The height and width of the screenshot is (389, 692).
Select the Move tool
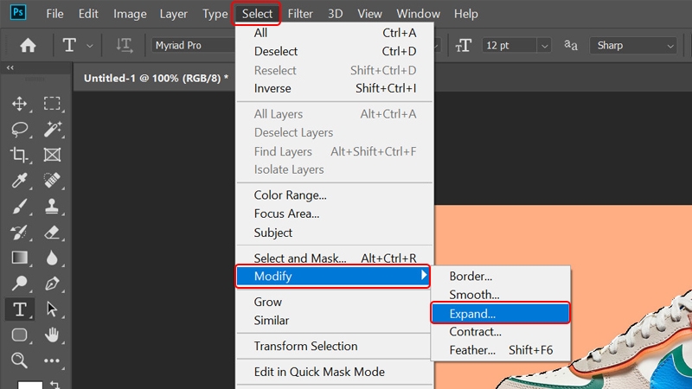click(19, 104)
